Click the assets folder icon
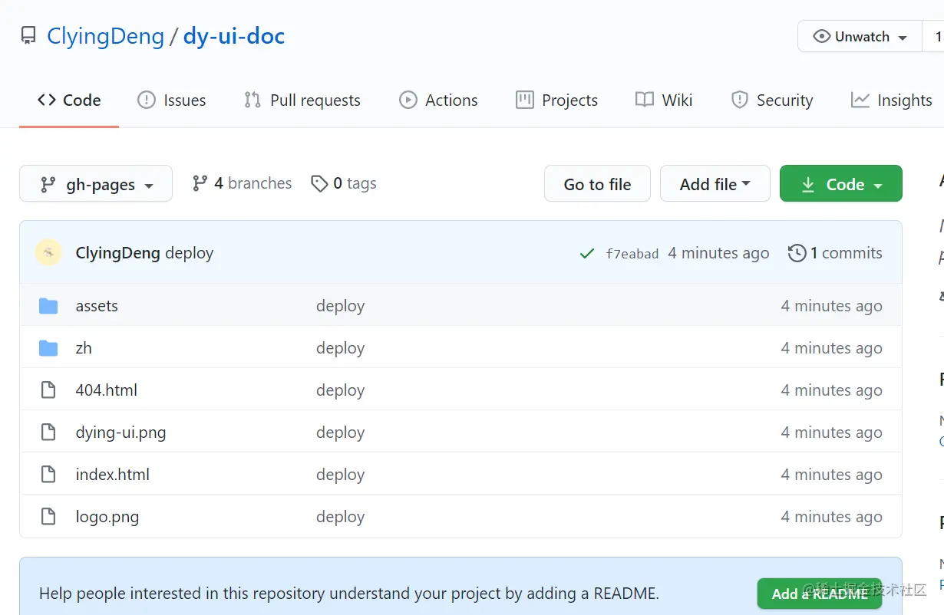 48,306
